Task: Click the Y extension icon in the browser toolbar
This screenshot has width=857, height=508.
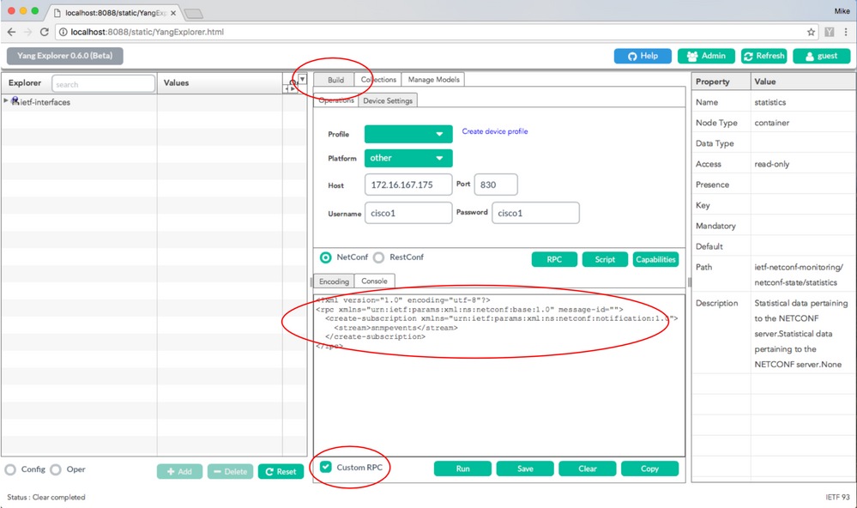Action: [x=830, y=32]
